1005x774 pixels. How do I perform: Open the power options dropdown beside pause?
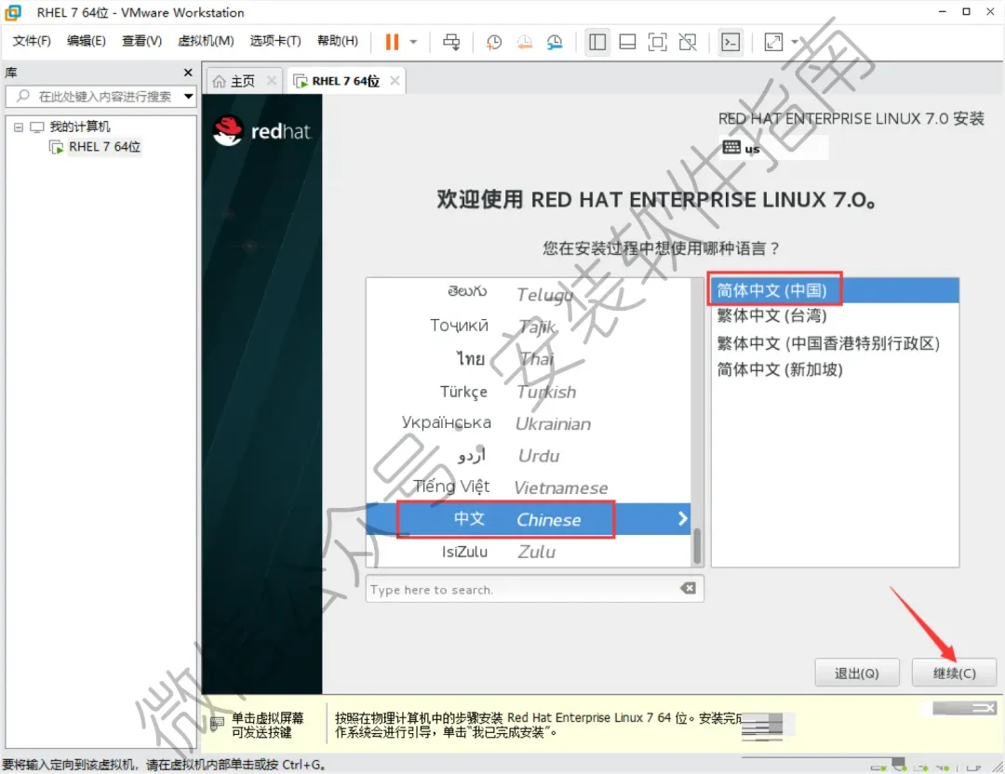[x=413, y=42]
